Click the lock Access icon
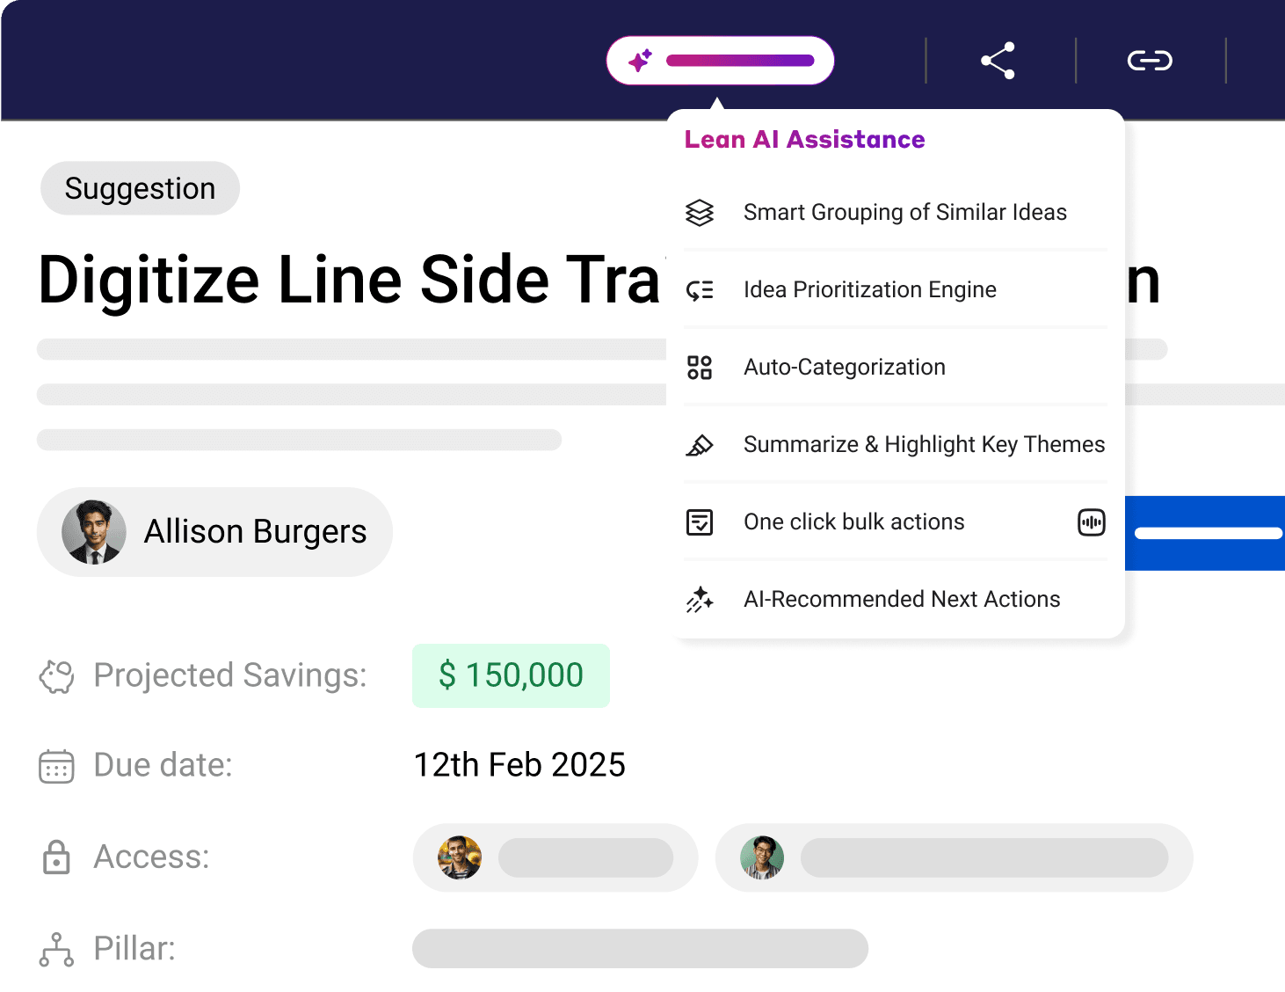Viewport: 1285px width, 992px height. click(56, 857)
